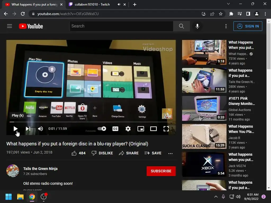Open Jacob R 15:39 video thumbnail
Screen dimensions: 271x203
(x=204, y=136)
